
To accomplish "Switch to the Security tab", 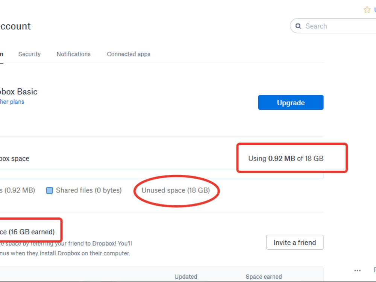I will click(29, 54).
